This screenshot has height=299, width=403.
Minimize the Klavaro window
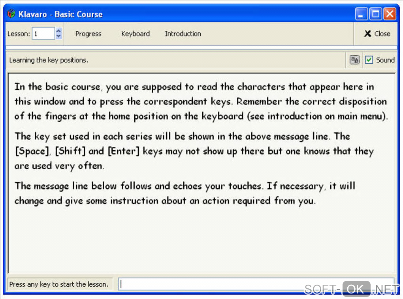361,14
